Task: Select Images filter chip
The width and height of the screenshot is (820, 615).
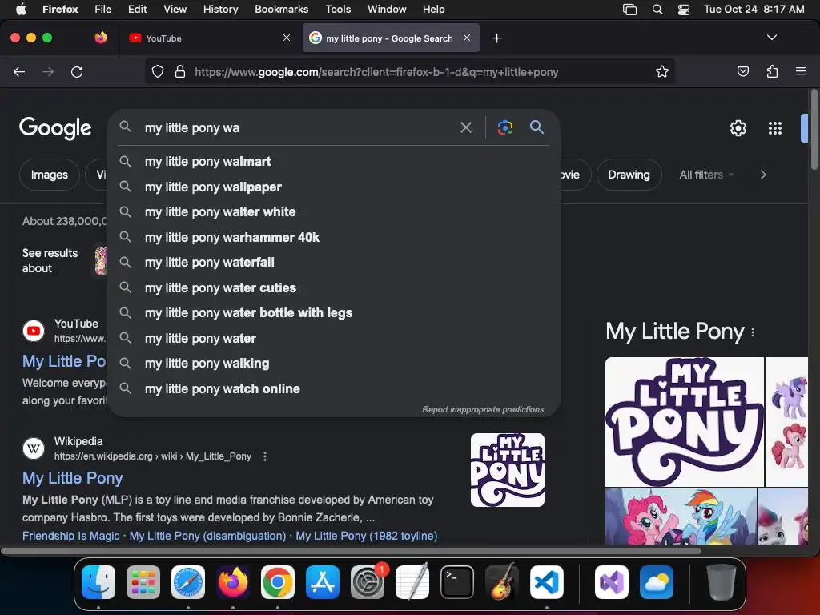Action: coord(49,175)
